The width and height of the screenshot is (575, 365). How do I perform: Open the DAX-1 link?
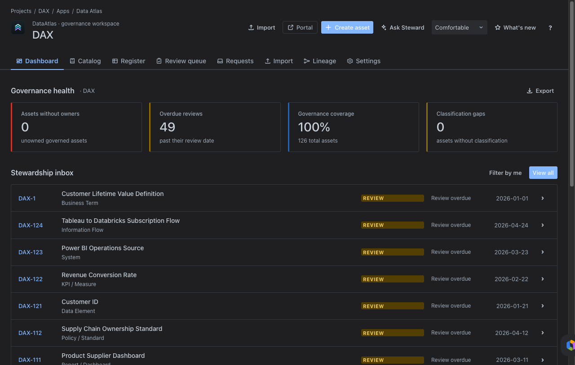point(27,198)
